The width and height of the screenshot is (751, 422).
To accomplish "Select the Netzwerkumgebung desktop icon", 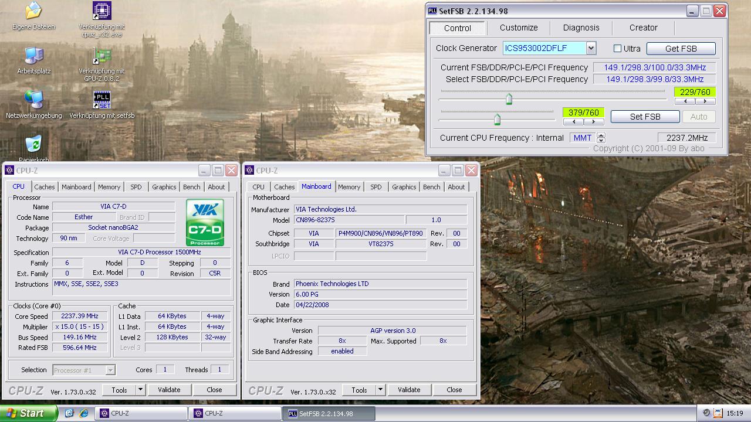I will [x=33, y=100].
